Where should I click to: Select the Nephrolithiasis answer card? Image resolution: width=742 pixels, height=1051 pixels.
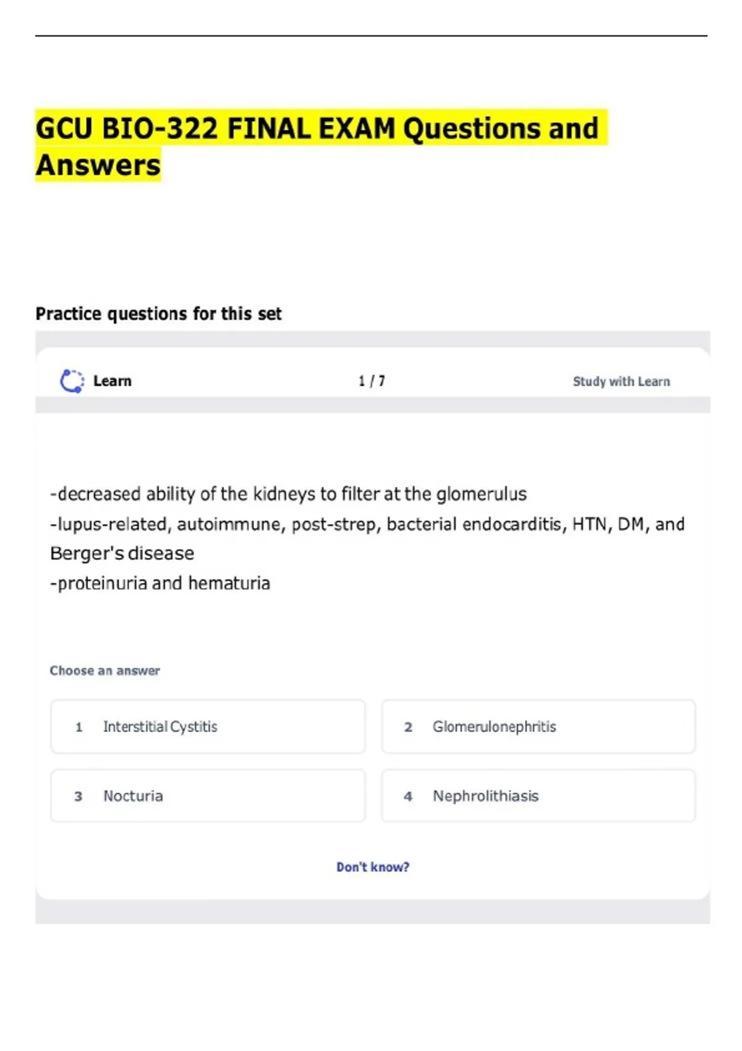point(539,796)
